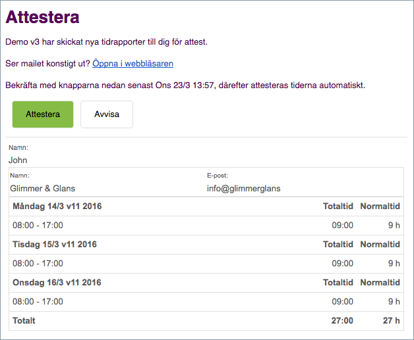Open the 'Öppna i webbläsaren' link

click(x=133, y=64)
